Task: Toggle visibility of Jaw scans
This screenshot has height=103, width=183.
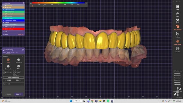Action: 5,7
